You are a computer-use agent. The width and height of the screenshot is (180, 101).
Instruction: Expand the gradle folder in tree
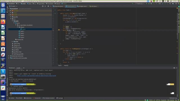coord(11,17)
